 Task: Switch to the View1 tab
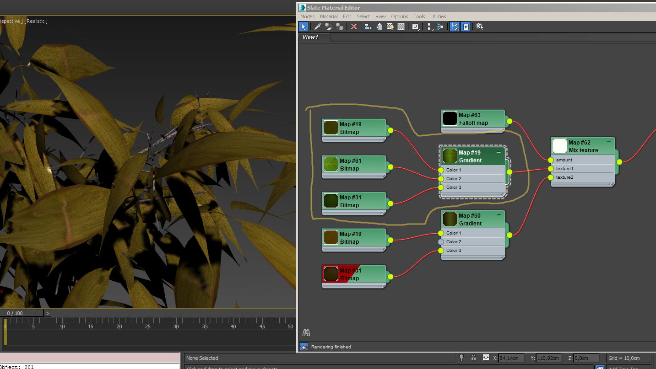coord(310,37)
